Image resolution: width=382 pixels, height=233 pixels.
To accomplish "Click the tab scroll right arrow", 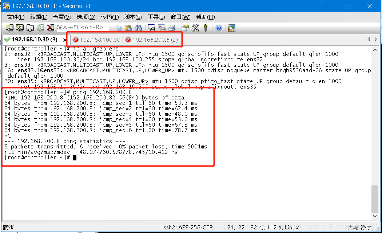I will click(376, 39).
